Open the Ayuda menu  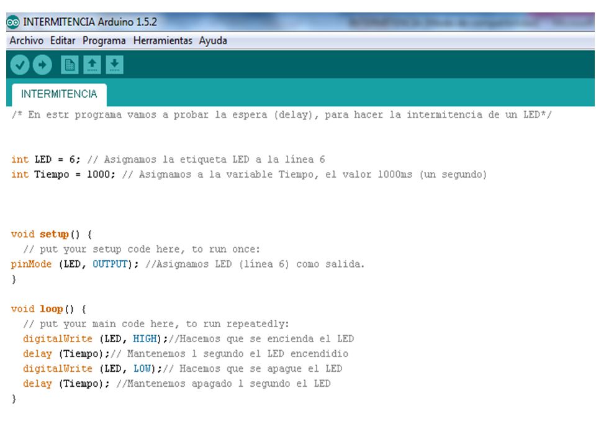click(213, 41)
